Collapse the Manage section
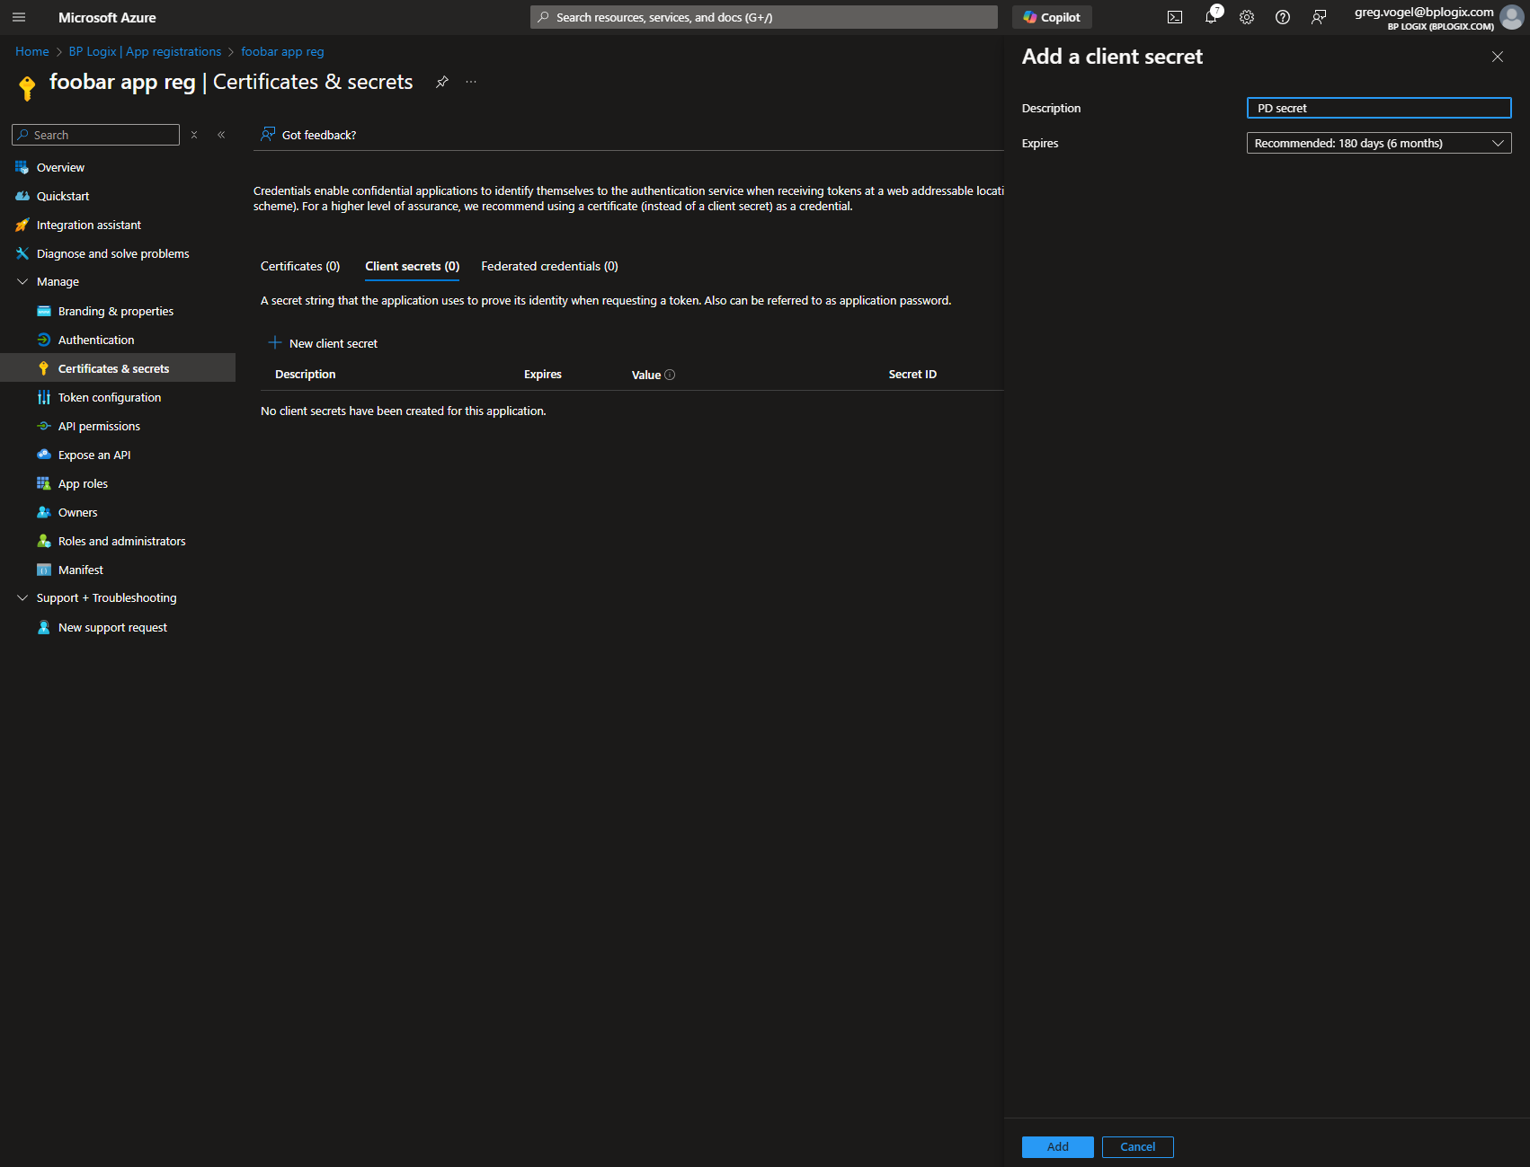 point(22,281)
